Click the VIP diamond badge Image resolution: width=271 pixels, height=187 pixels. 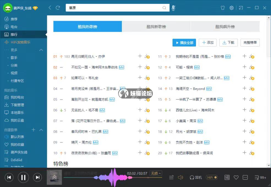tap(35, 8)
